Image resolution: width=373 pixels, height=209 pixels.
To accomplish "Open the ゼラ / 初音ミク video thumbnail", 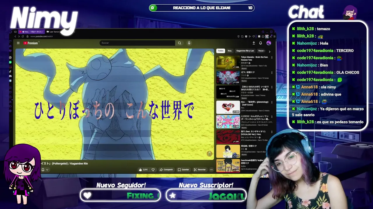I will pos(228,78).
